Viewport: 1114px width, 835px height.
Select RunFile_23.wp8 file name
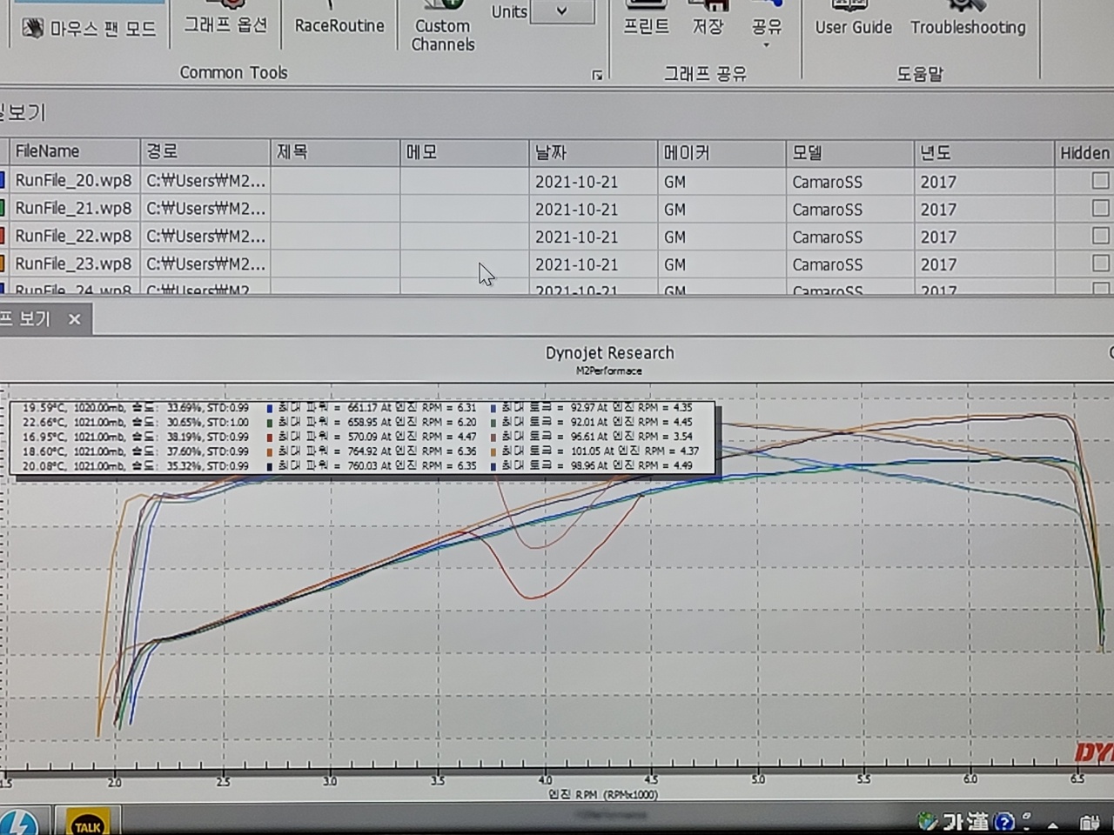(x=73, y=264)
